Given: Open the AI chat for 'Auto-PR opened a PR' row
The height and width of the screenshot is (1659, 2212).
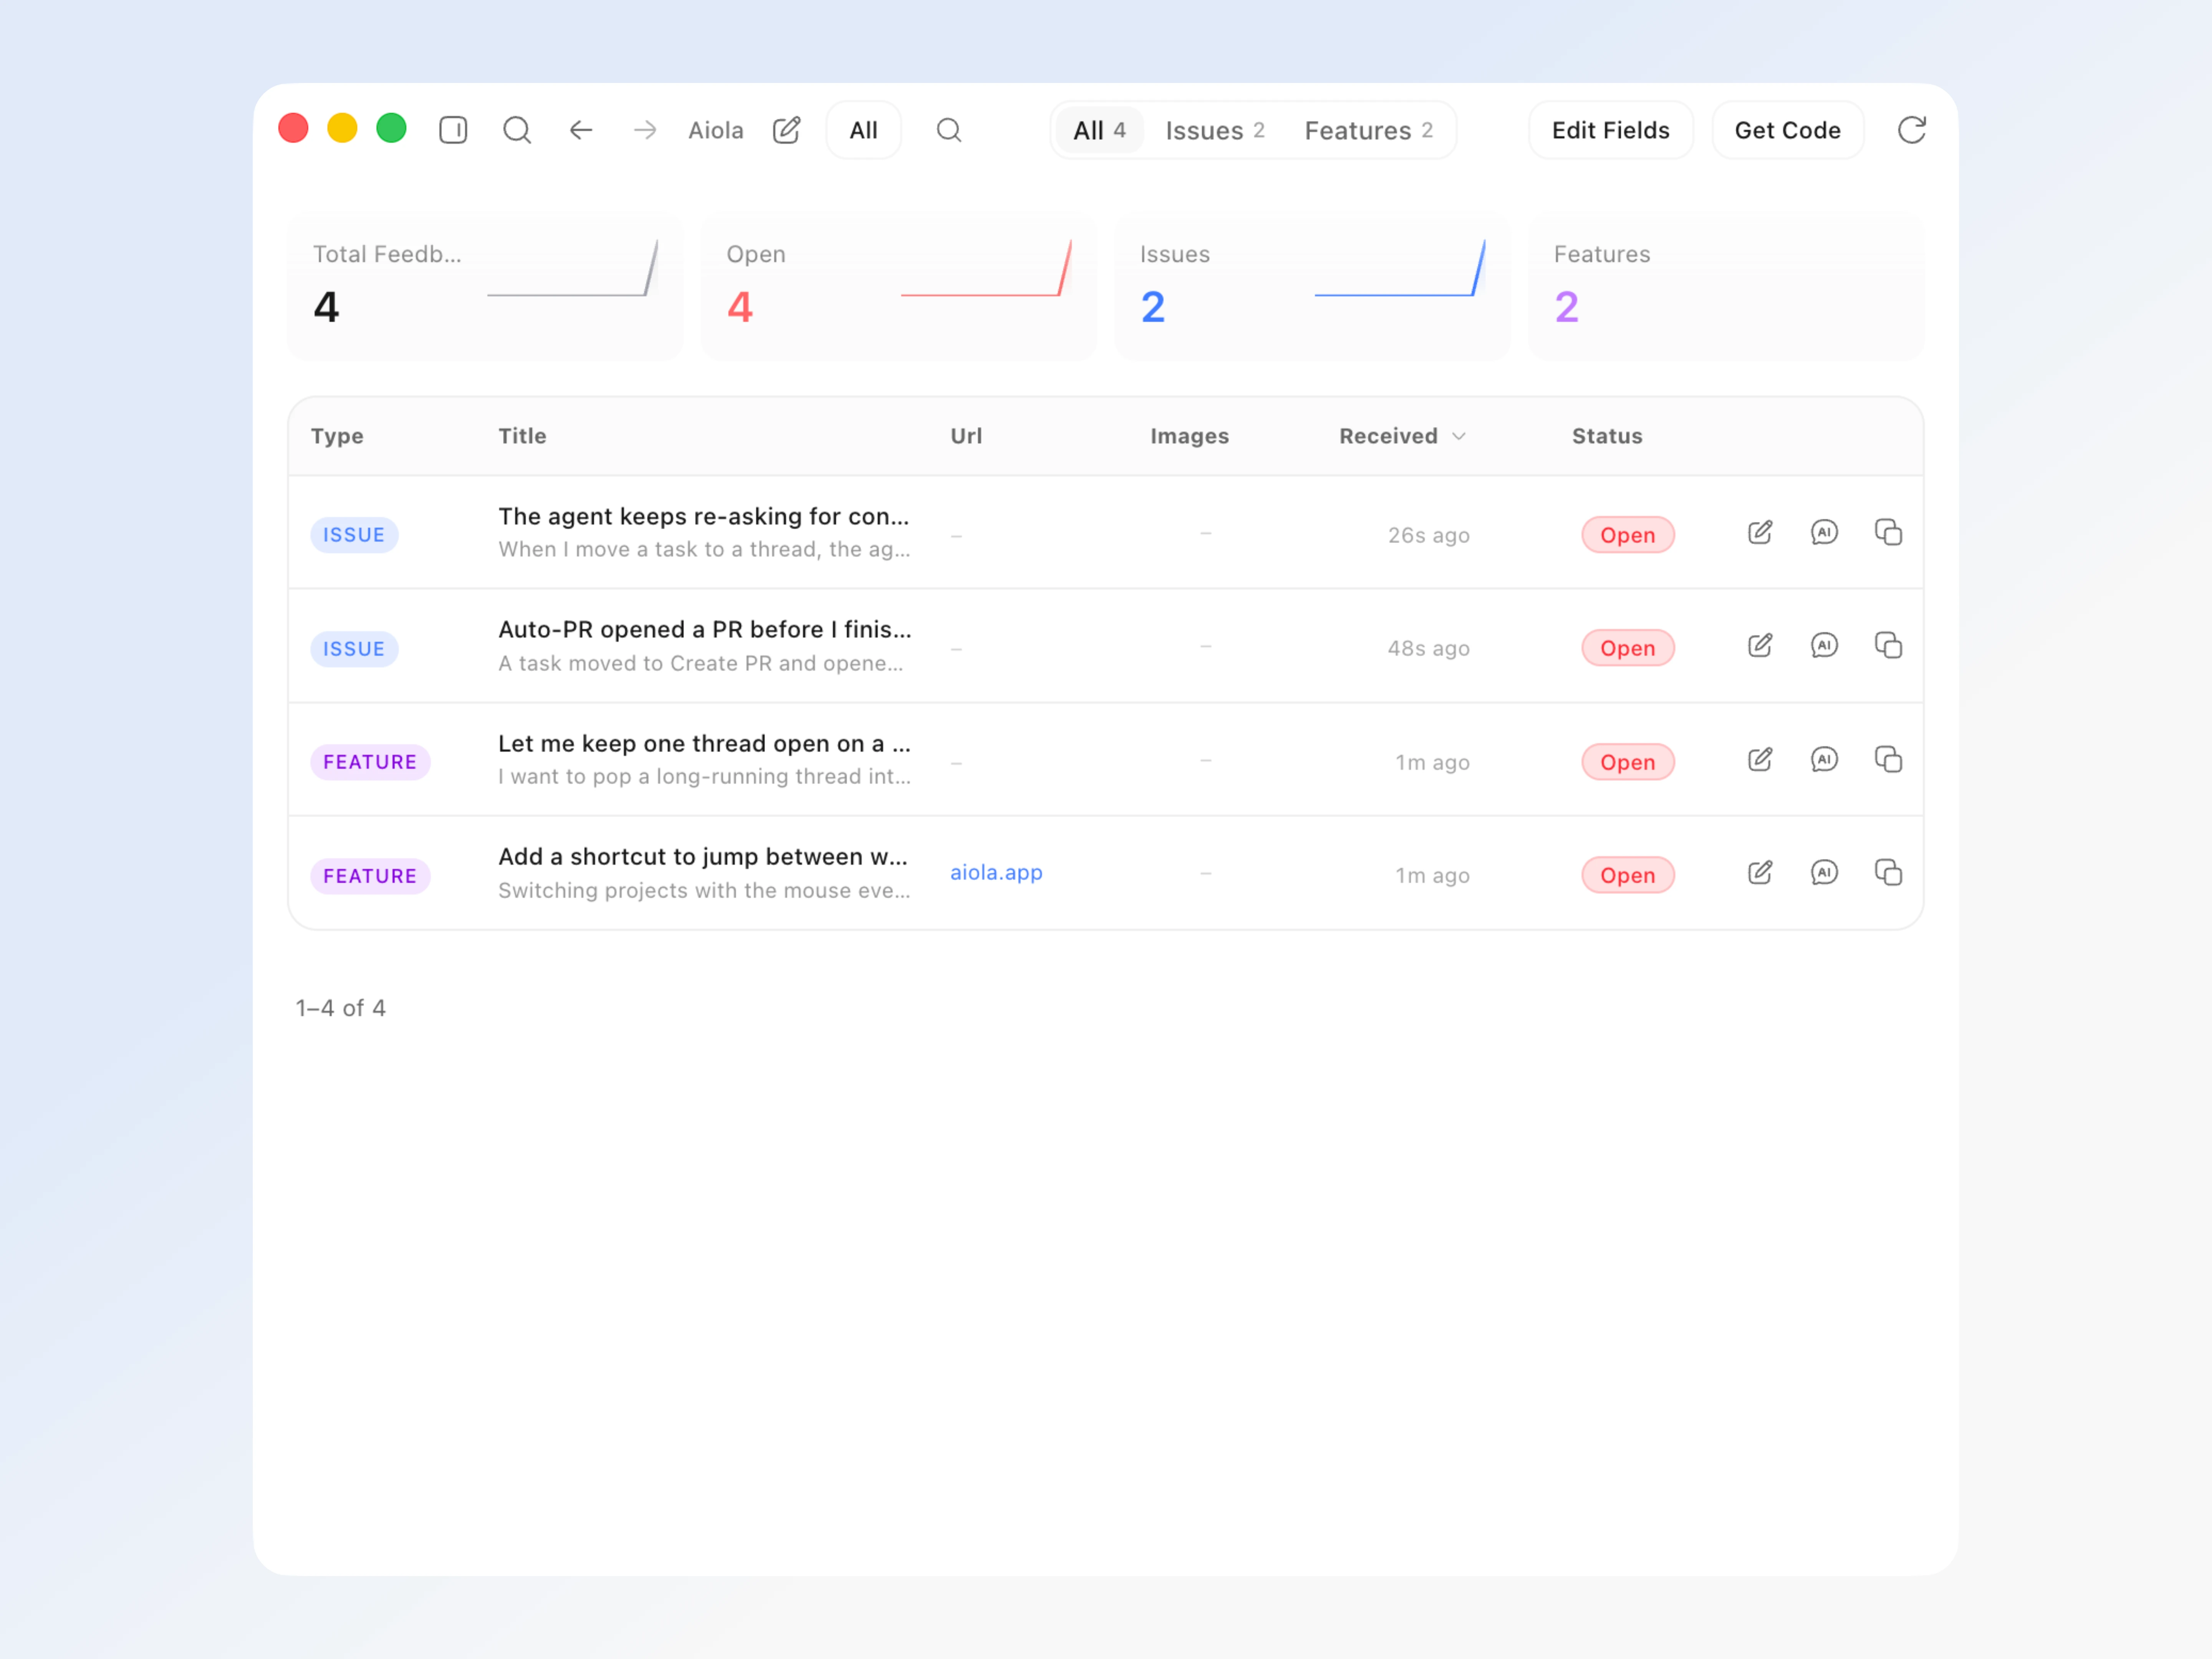Looking at the screenshot, I should [1824, 646].
